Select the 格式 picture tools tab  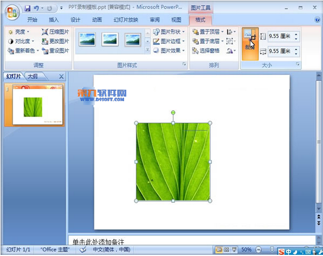pos(200,20)
